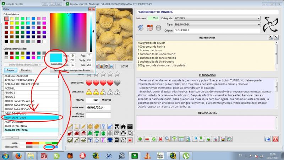
Task: Select the red steak meat icon
Action: [77, 133]
